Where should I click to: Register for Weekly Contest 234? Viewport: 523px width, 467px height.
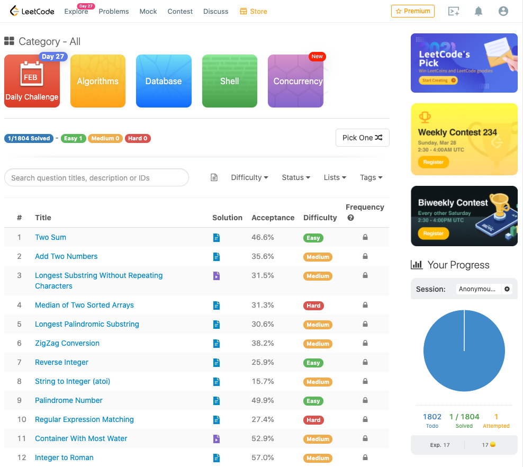434,162
